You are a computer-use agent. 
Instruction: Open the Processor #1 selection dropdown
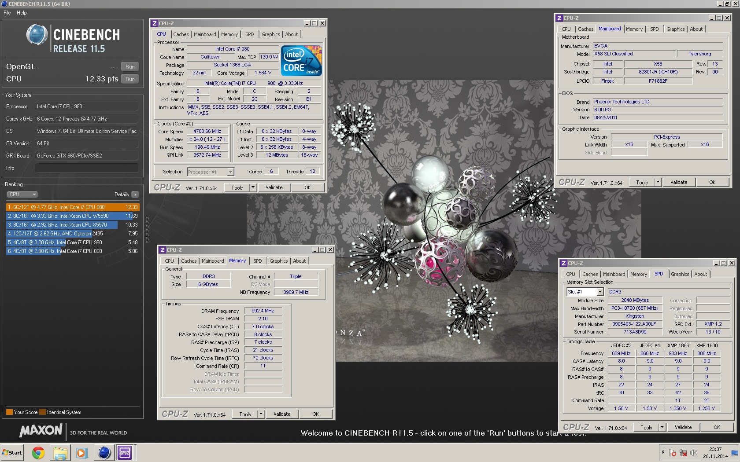[x=211, y=172]
